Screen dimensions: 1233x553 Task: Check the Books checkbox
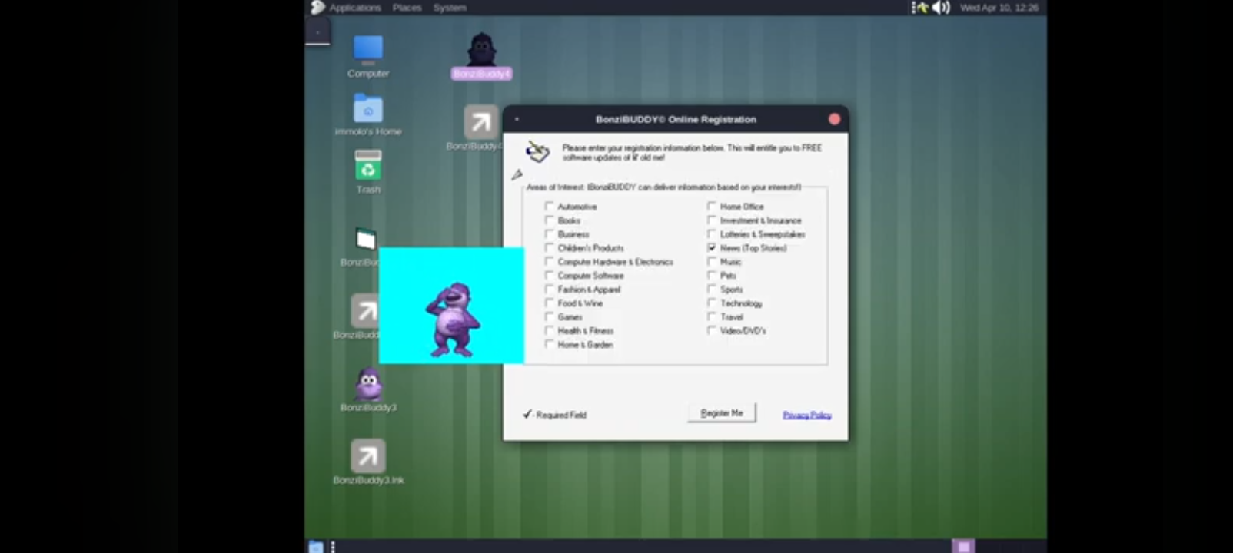[x=549, y=220]
